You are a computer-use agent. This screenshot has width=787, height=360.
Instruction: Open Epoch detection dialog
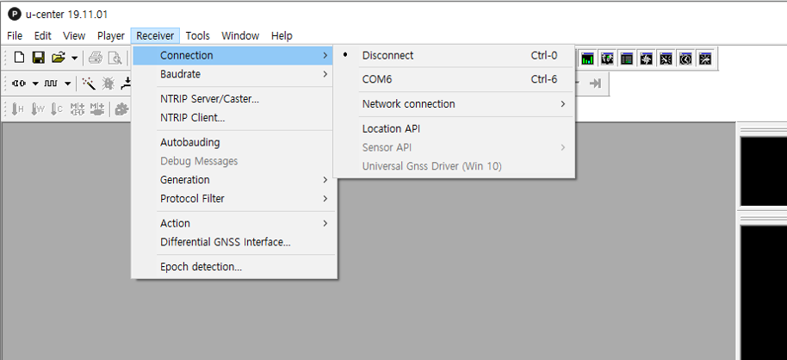tap(232, 267)
